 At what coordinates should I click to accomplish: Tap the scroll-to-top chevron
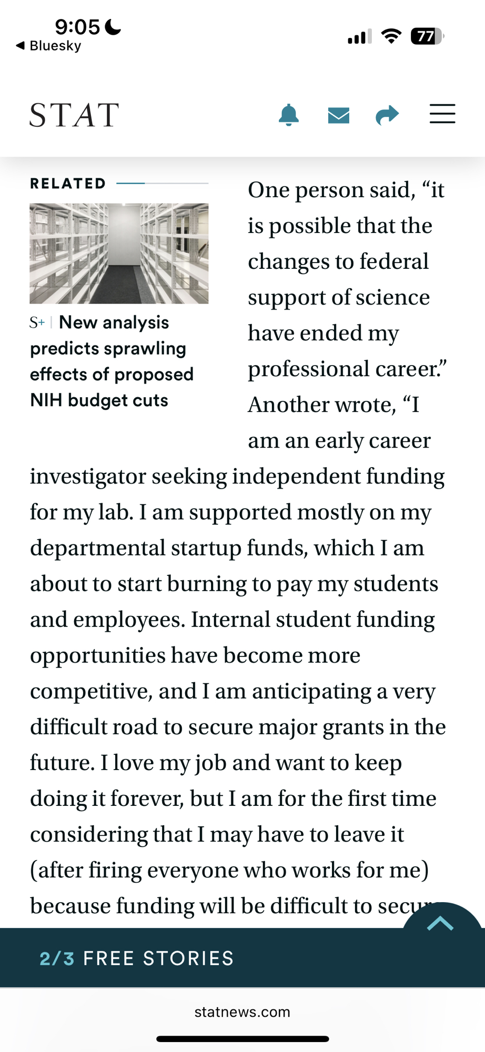click(440, 923)
